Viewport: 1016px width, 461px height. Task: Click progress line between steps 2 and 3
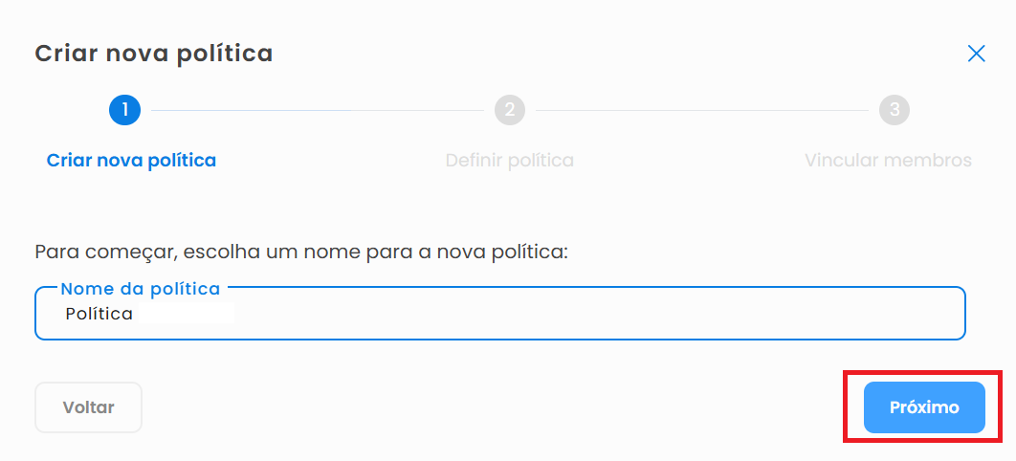(x=703, y=110)
